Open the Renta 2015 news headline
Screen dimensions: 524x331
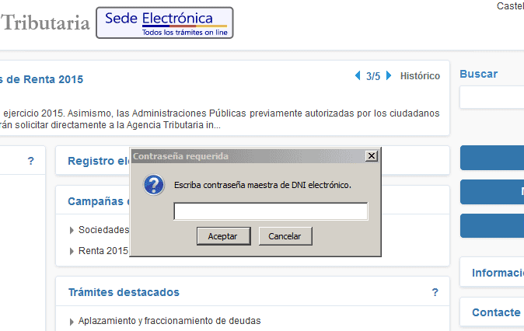(x=43, y=79)
